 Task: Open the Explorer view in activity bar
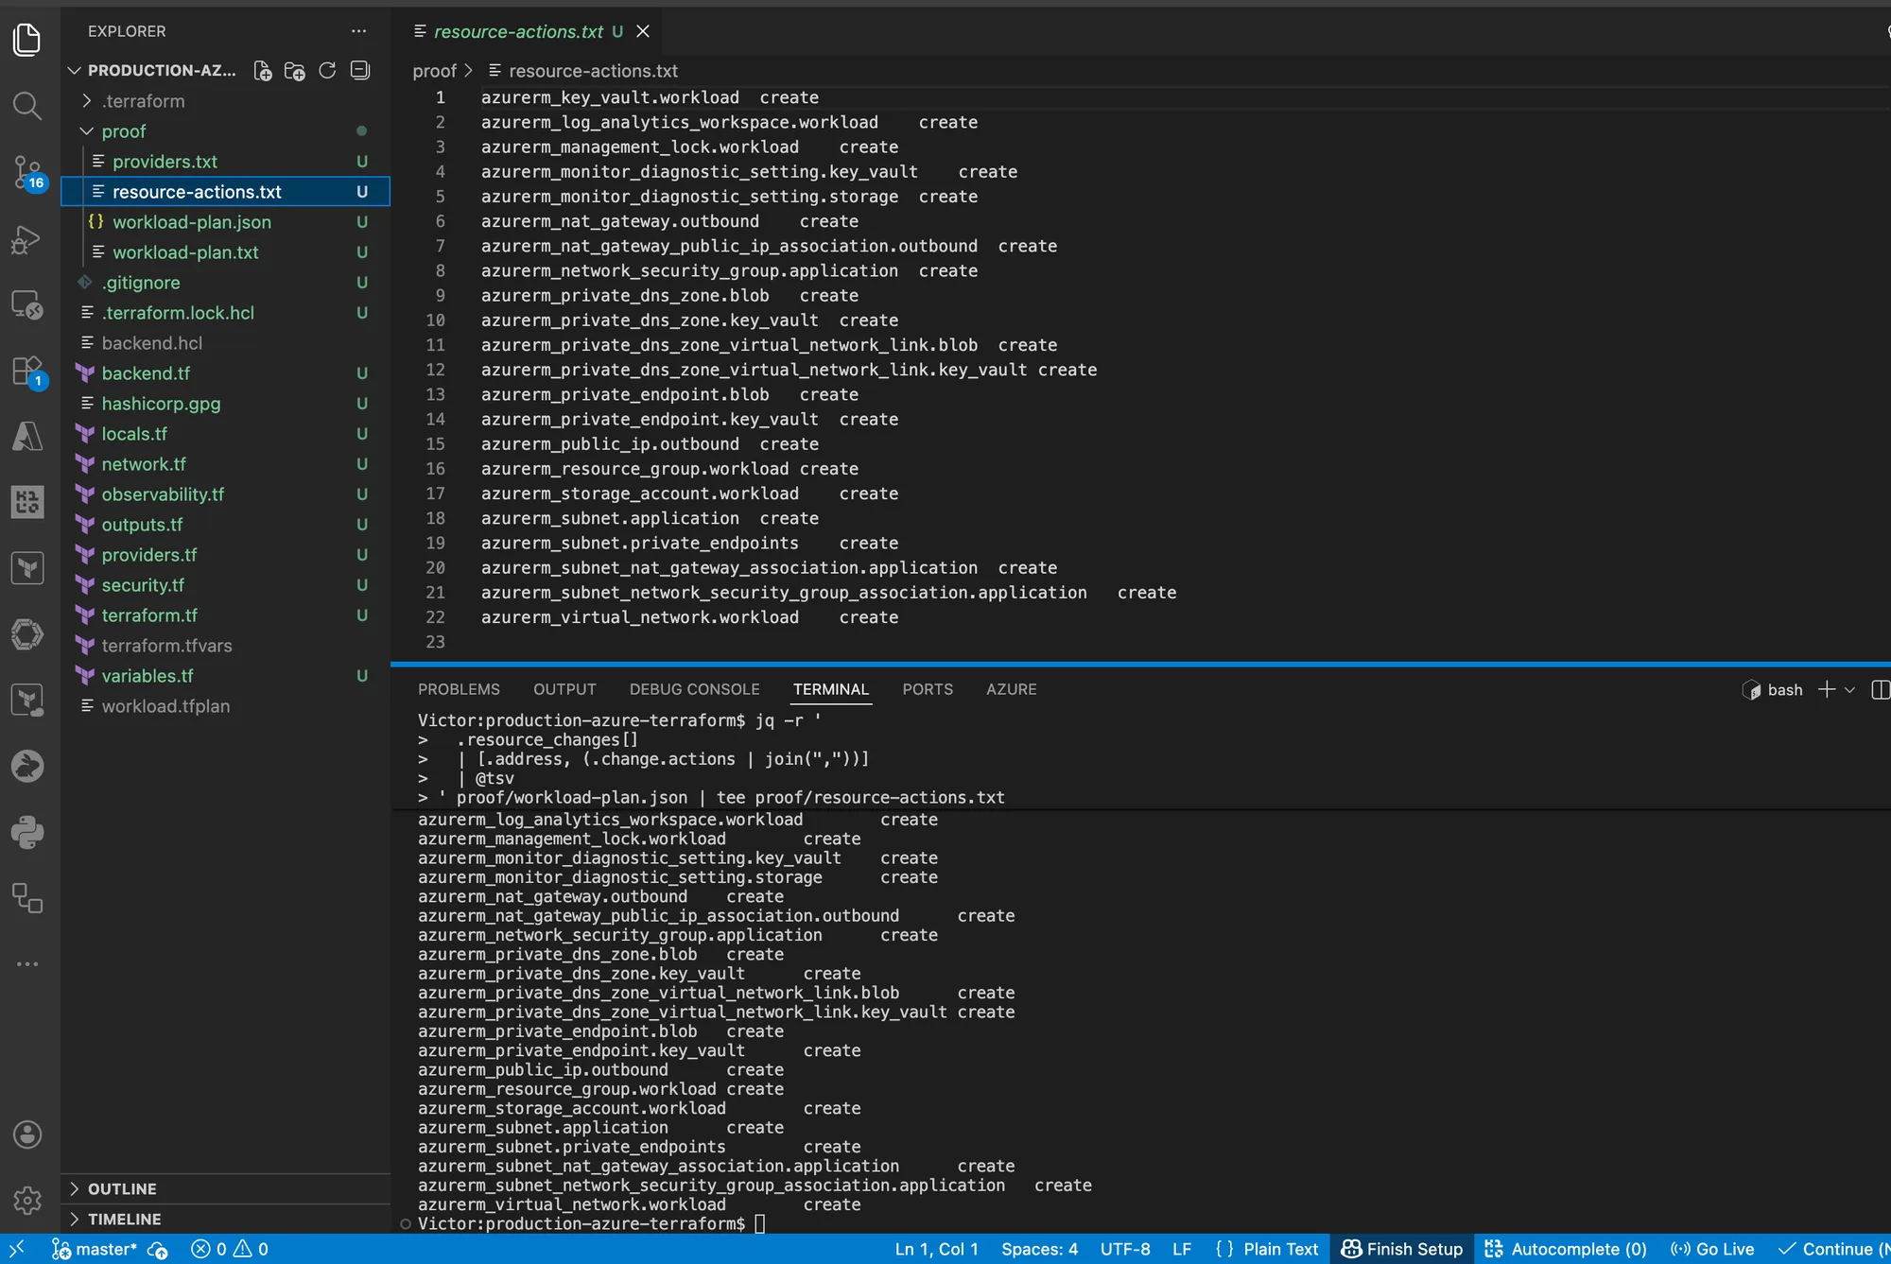pos(27,40)
